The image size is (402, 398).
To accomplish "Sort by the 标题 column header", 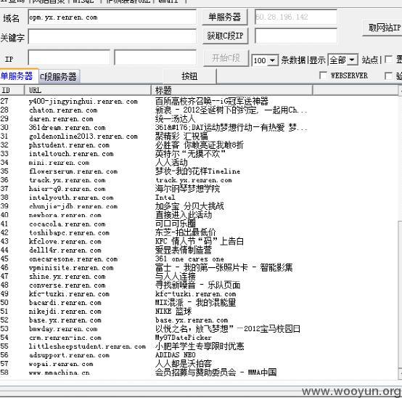I will pos(231,90).
